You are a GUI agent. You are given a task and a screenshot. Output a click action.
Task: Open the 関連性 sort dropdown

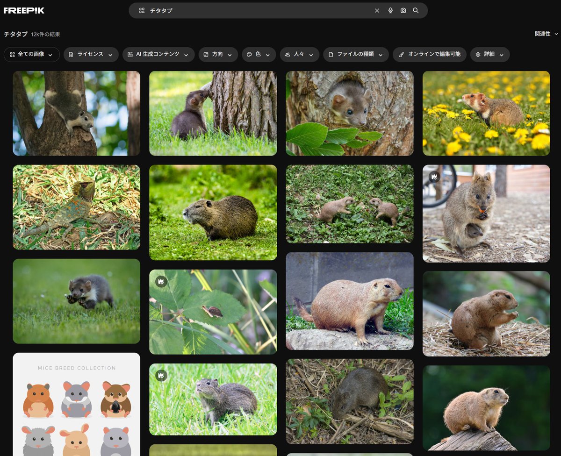pyautogui.click(x=547, y=34)
